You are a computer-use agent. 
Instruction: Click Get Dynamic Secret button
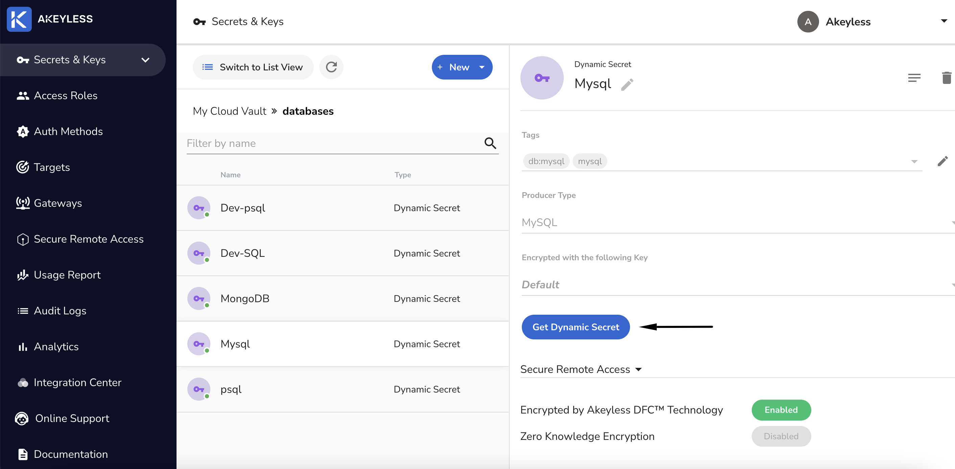(x=575, y=327)
